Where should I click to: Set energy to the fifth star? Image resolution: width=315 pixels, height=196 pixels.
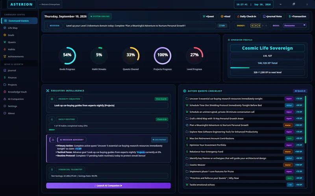(266, 25)
